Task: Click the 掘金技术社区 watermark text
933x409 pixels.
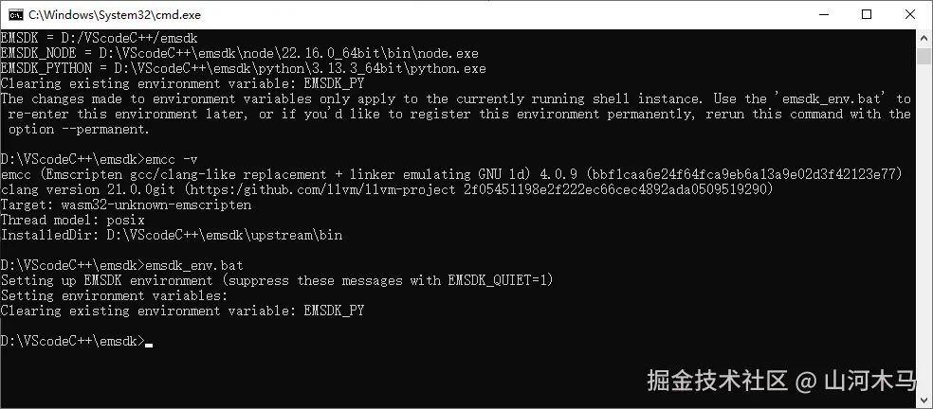Action: coord(718,381)
